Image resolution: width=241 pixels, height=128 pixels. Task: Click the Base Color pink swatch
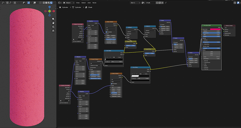(x=215, y=29)
